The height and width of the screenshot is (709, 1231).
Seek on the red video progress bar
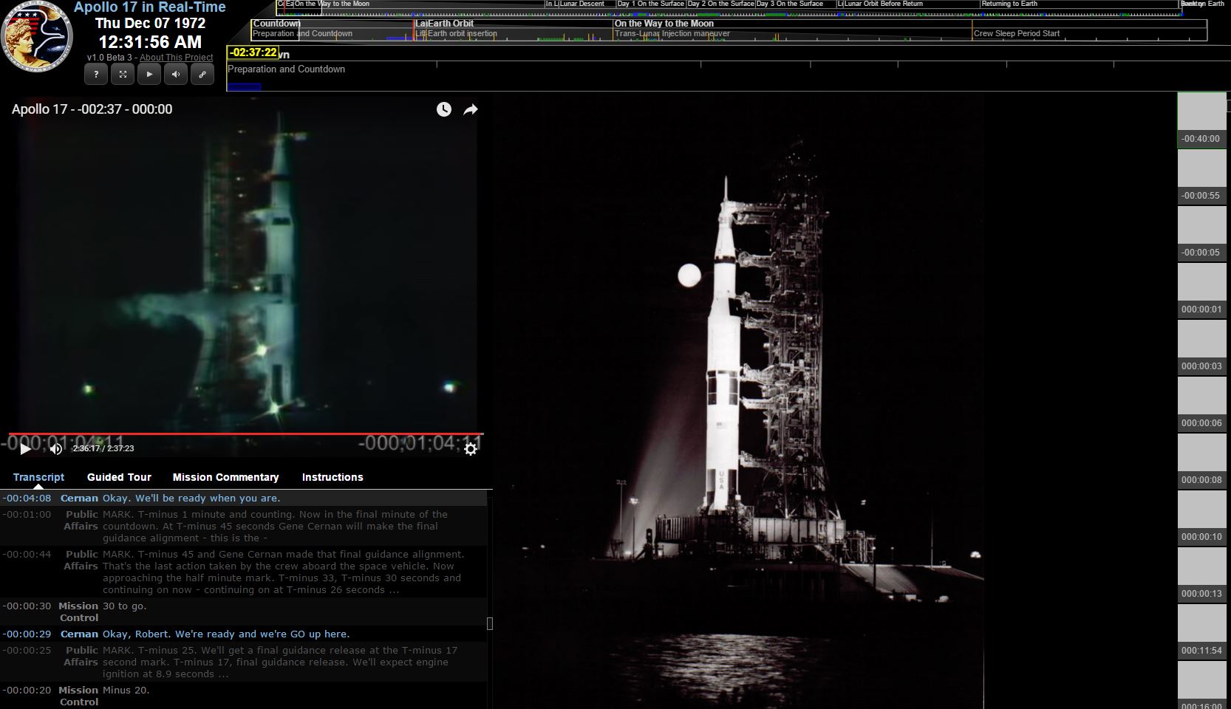pos(246,434)
